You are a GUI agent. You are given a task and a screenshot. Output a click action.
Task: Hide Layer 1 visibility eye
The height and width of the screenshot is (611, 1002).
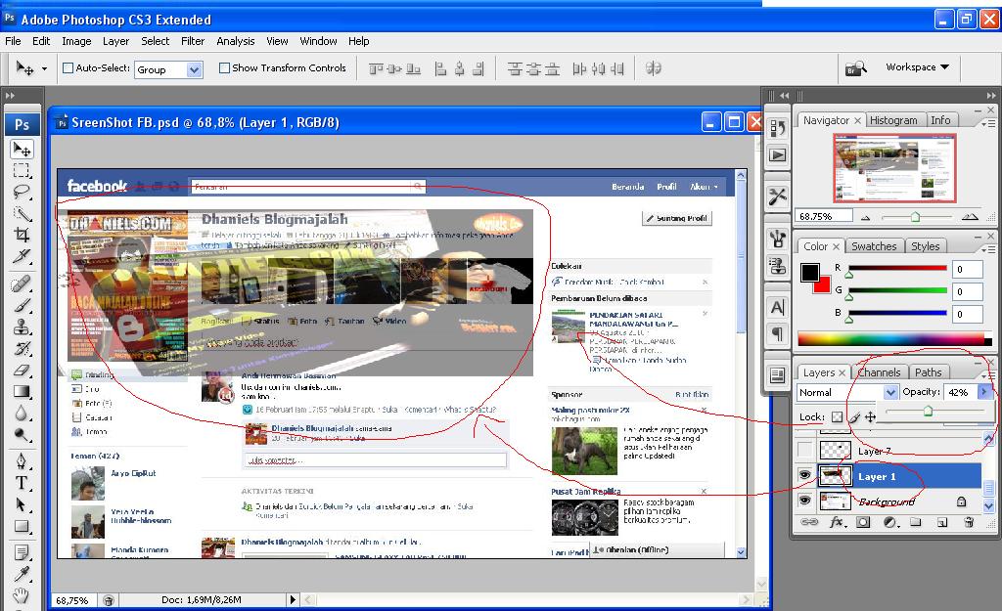pyautogui.click(x=804, y=476)
